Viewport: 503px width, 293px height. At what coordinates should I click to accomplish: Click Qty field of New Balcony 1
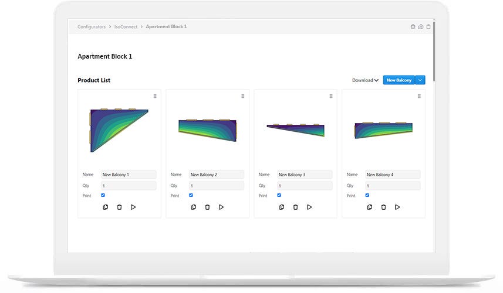(129, 186)
